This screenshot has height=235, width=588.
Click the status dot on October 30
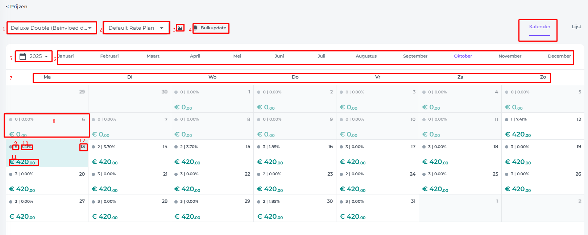(259, 202)
